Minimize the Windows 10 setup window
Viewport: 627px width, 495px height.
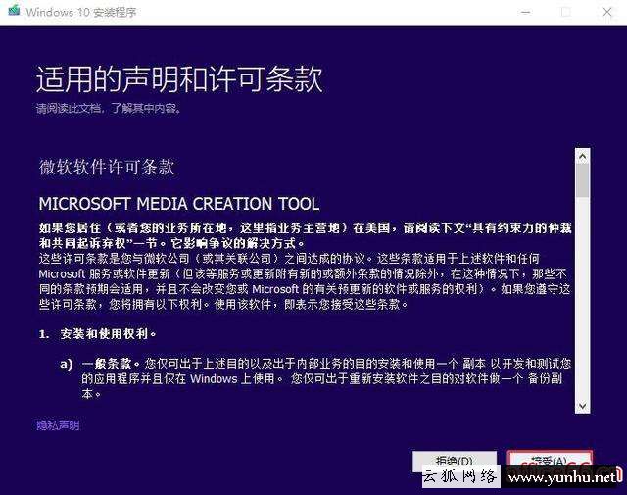coord(526,12)
